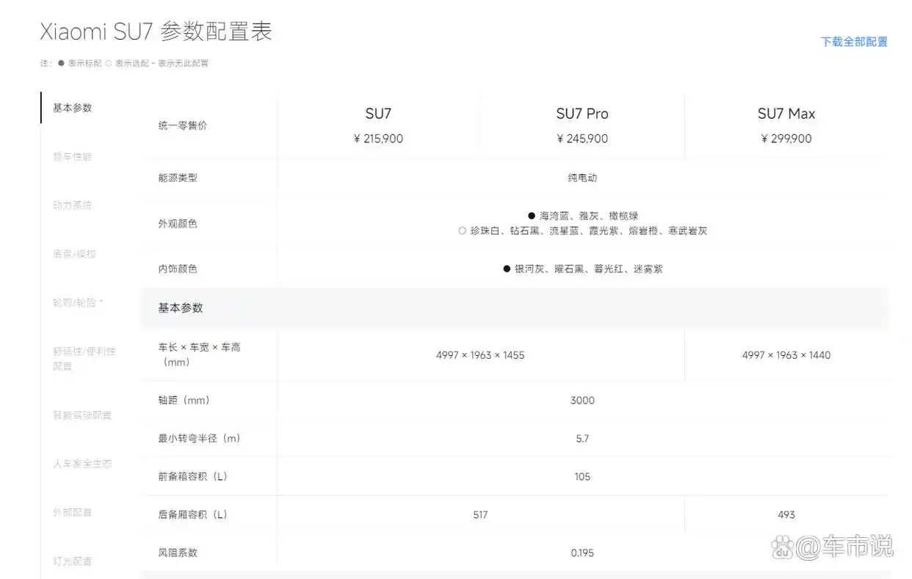The image size is (912, 579).
Task: Select the 海湾蓝 standard exterior color marker
Action: [x=532, y=216]
